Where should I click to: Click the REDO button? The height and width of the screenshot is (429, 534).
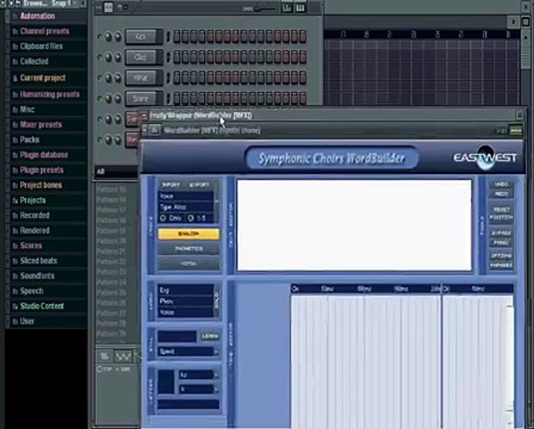click(x=501, y=194)
